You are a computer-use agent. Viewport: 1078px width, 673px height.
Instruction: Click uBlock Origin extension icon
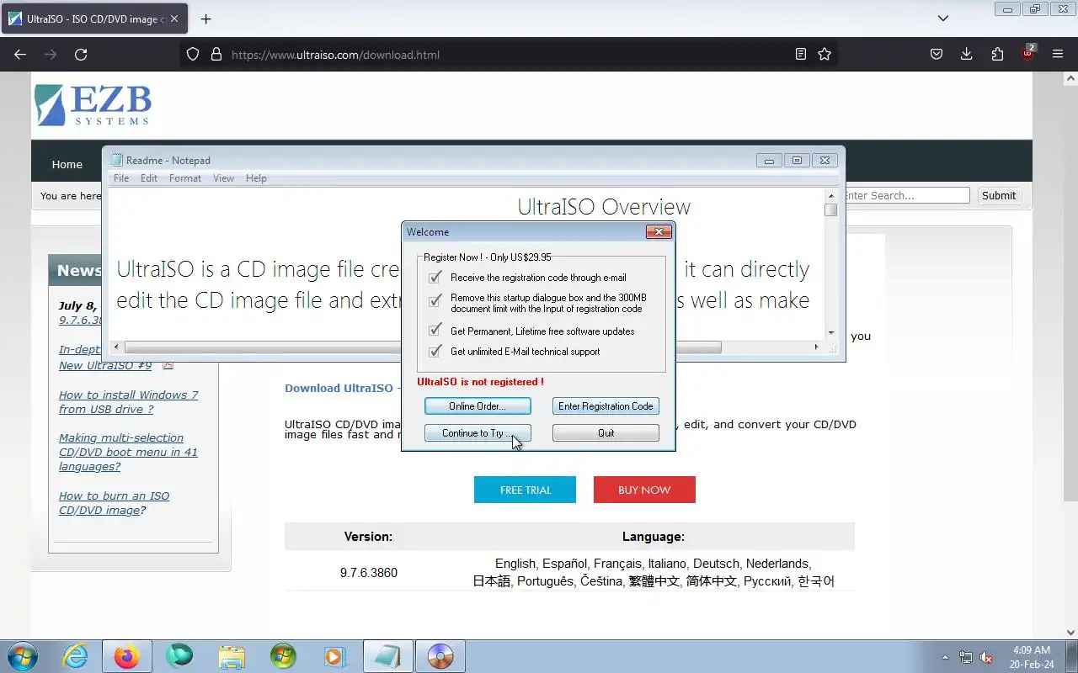pyautogui.click(x=1027, y=53)
